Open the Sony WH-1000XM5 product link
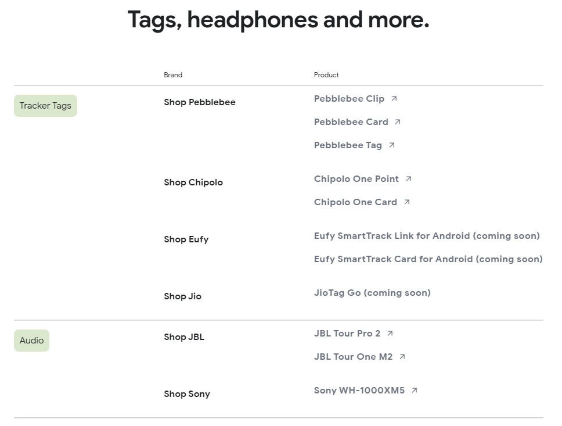 pyautogui.click(x=359, y=391)
